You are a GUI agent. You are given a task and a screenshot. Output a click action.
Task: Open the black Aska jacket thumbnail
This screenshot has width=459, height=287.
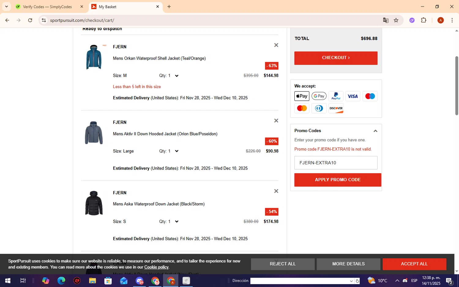(x=94, y=203)
